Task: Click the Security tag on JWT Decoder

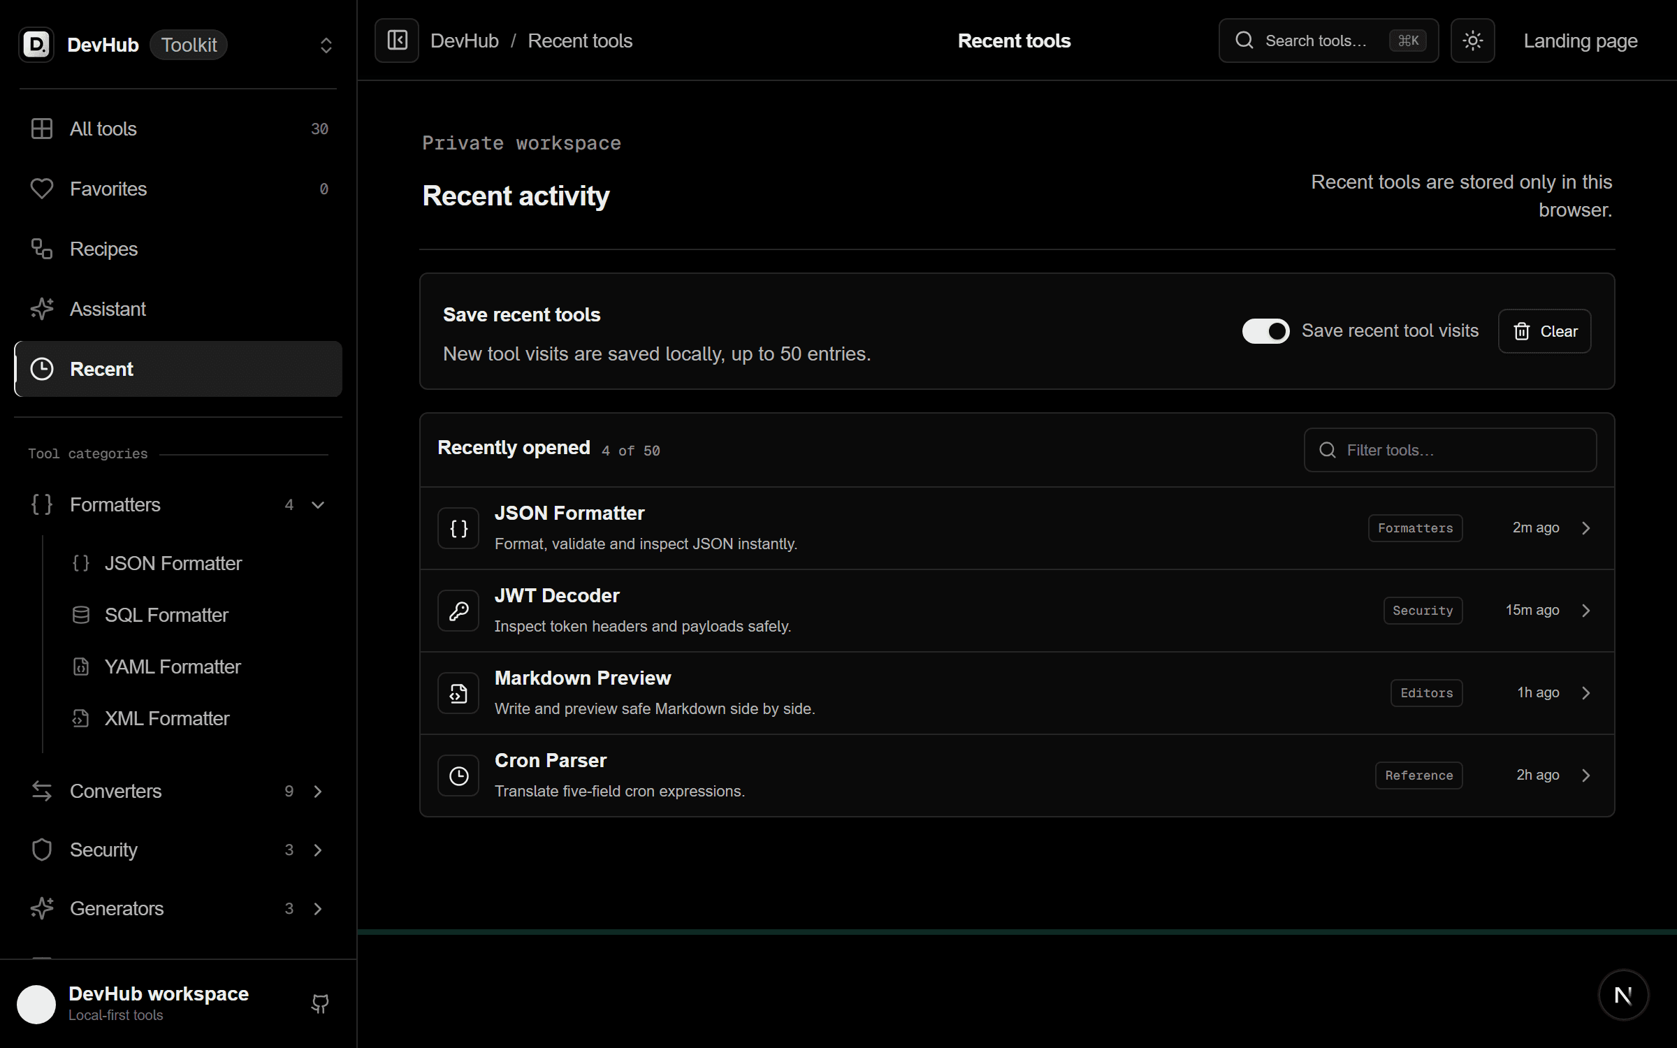Action: click(x=1423, y=611)
